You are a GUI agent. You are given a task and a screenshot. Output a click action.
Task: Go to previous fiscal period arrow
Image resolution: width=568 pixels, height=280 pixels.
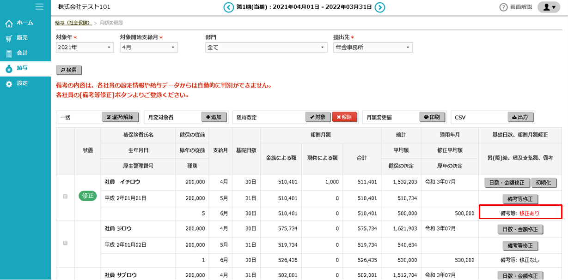coord(228,7)
